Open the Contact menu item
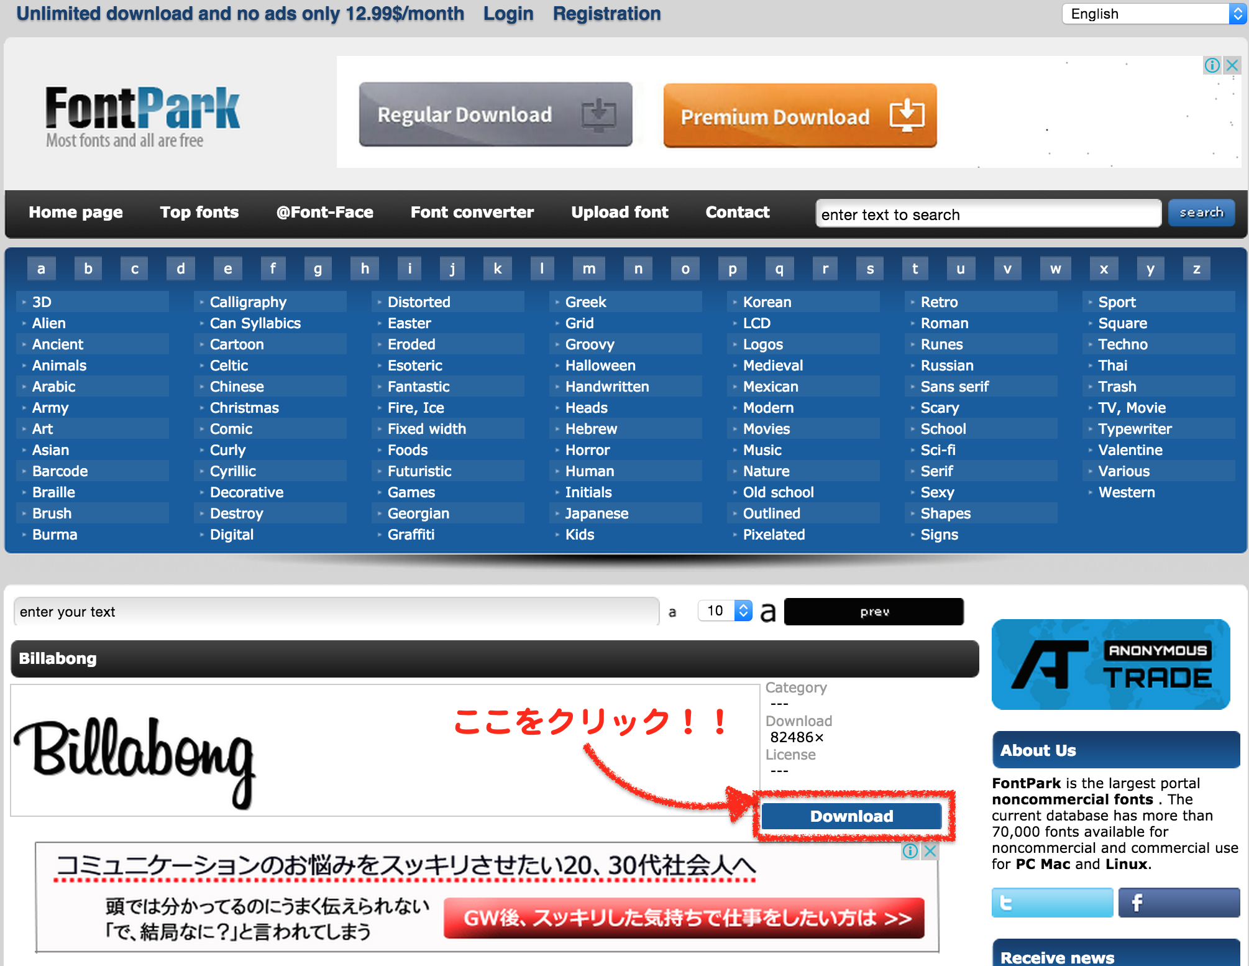 point(738,213)
